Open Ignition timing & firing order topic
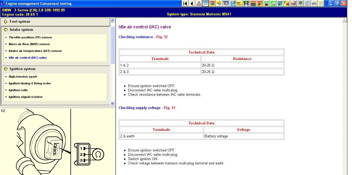The width and height of the screenshot is (352, 175). coord(30,83)
